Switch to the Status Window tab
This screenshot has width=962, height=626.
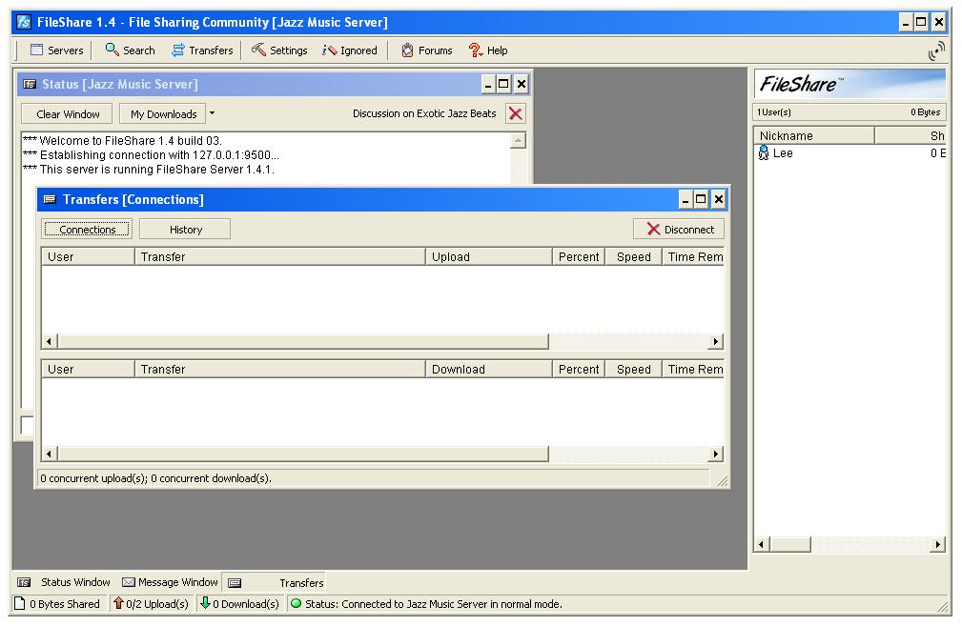[x=65, y=582]
